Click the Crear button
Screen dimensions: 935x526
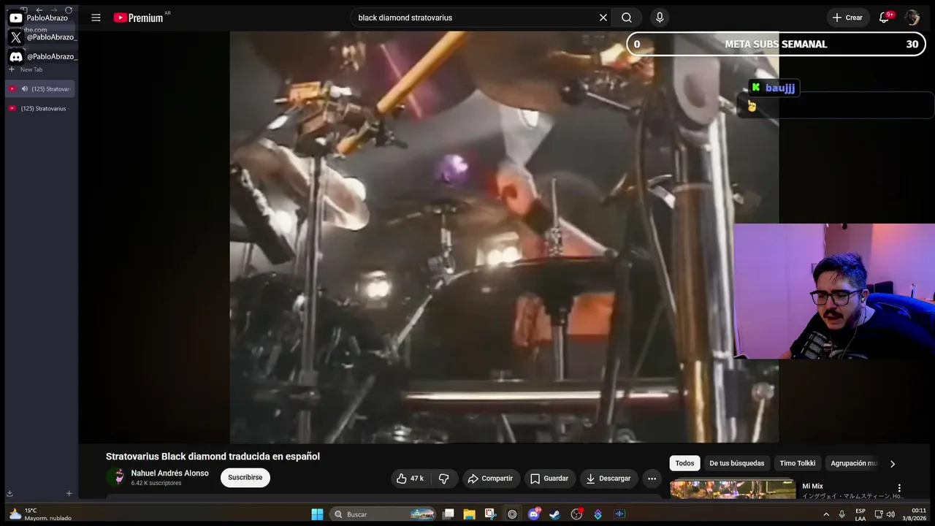847,18
